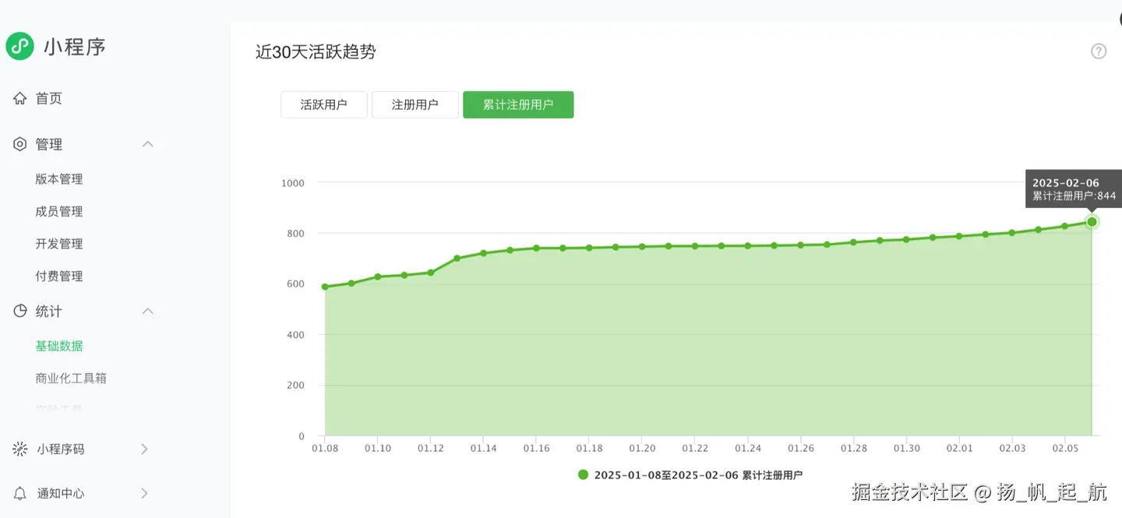Click the green 小程序 logo icon
Viewport: 1122px width, 518px height.
pos(19,47)
